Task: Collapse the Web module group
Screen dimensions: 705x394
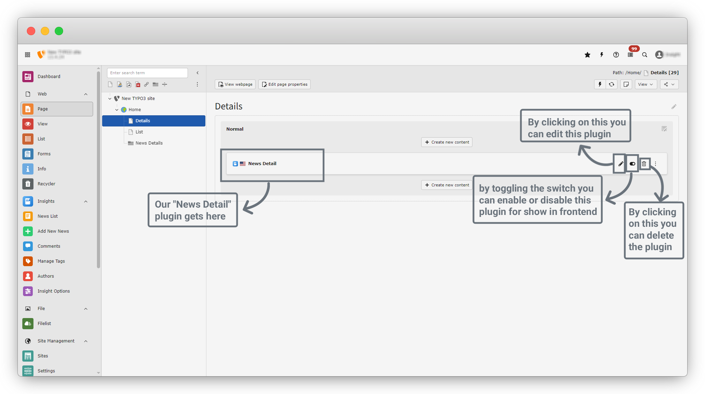Action: tap(86, 94)
